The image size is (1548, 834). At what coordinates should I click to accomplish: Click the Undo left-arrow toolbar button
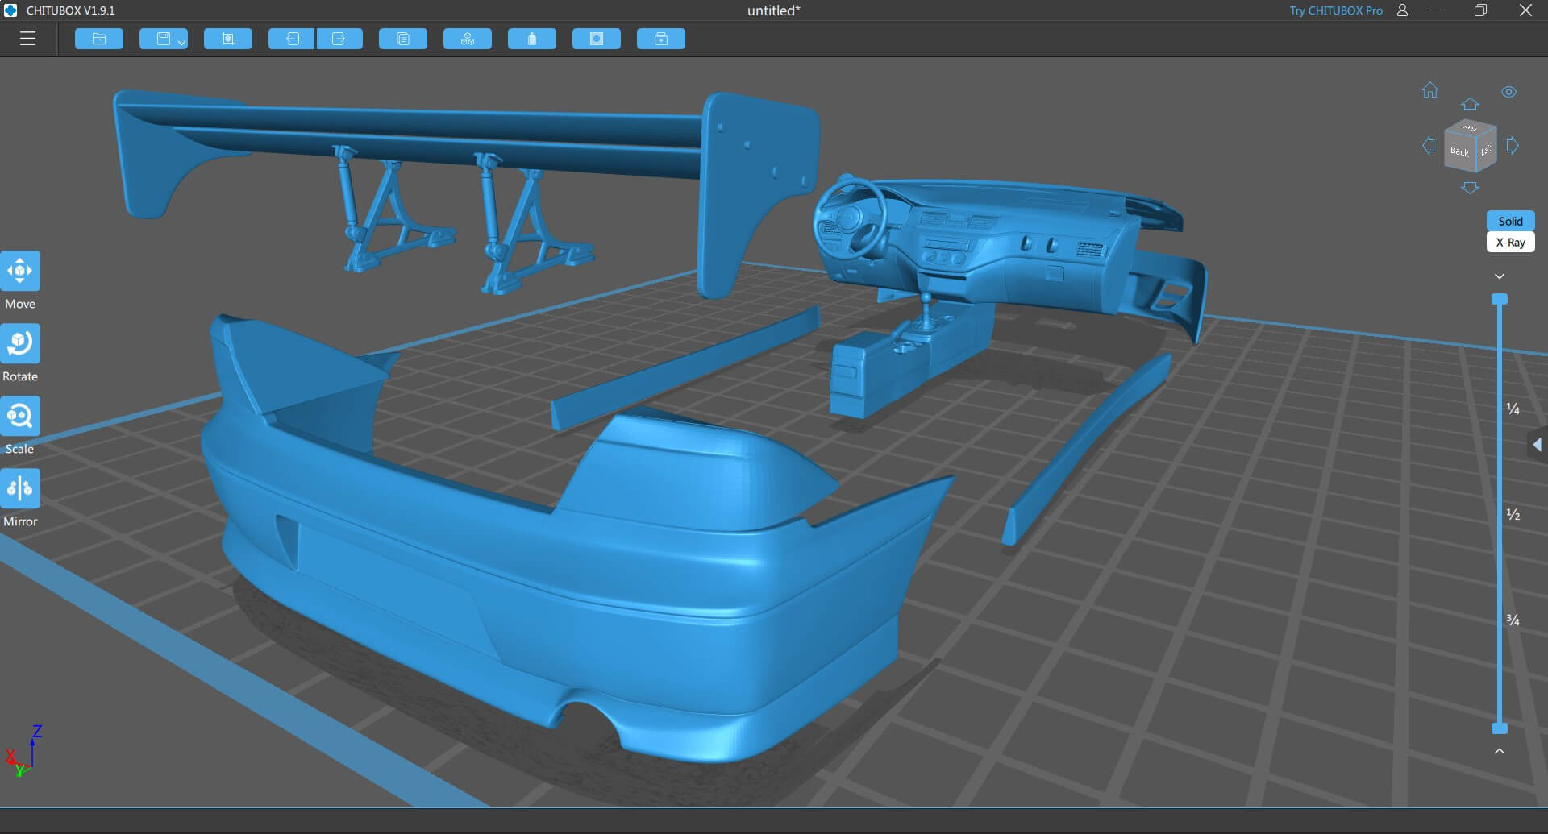tap(292, 39)
